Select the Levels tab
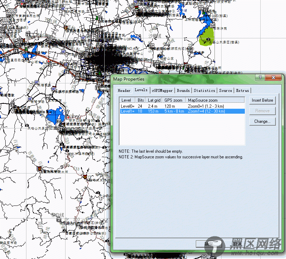 (141, 90)
